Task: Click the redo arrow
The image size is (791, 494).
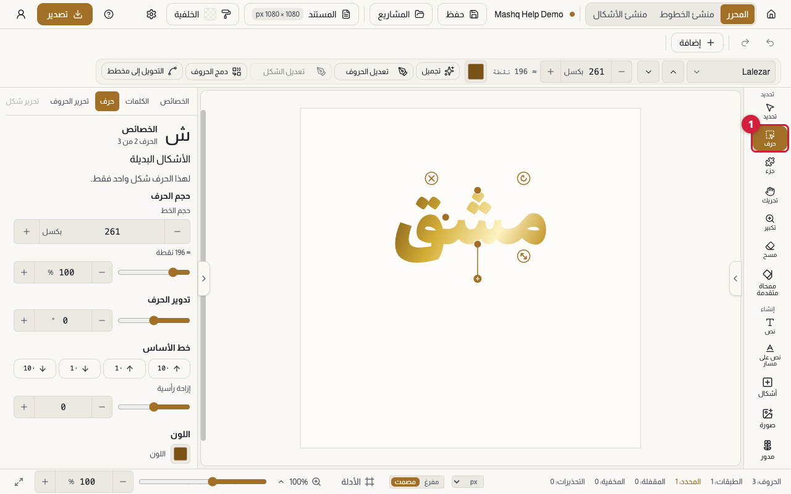Action: pyautogui.click(x=745, y=43)
